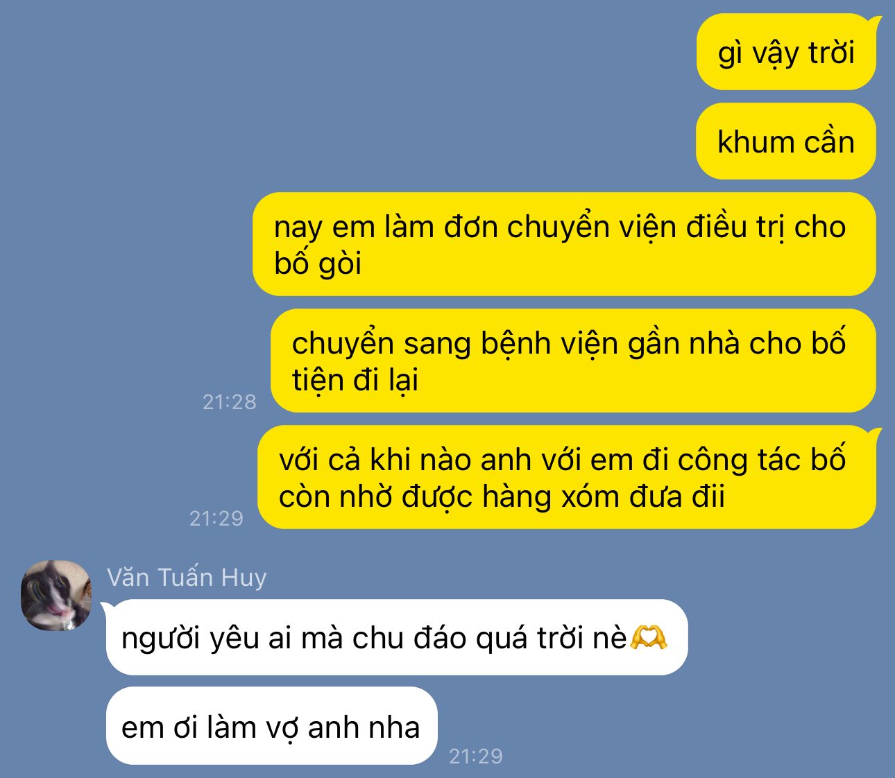The height and width of the screenshot is (778, 895).
Task: Click the words "điều trị" in the yellow message
Action: pos(735,227)
